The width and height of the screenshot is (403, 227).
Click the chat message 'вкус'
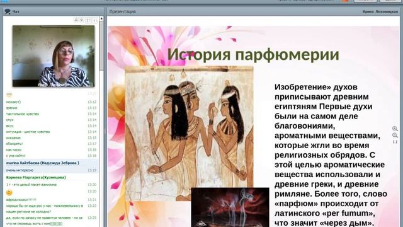tap(10, 126)
